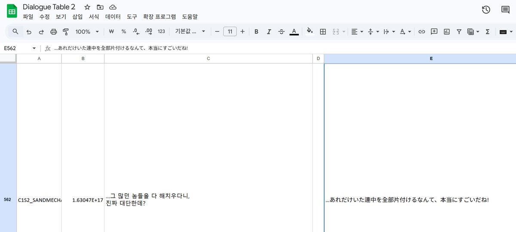The height and width of the screenshot is (232, 516).
Task: Open the 수정 menu
Action: 44,17
